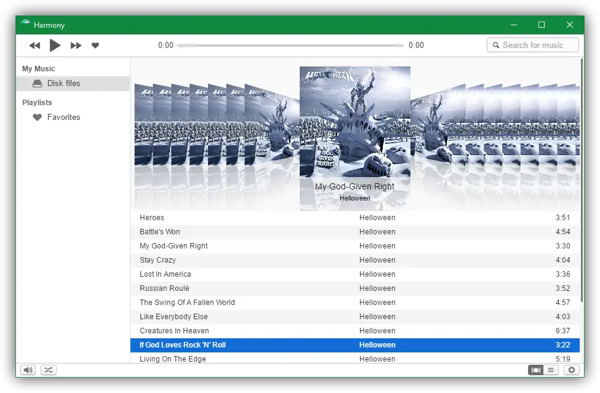Select the My God-Given Right track row
The image size is (600, 393).
[x=354, y=246]
